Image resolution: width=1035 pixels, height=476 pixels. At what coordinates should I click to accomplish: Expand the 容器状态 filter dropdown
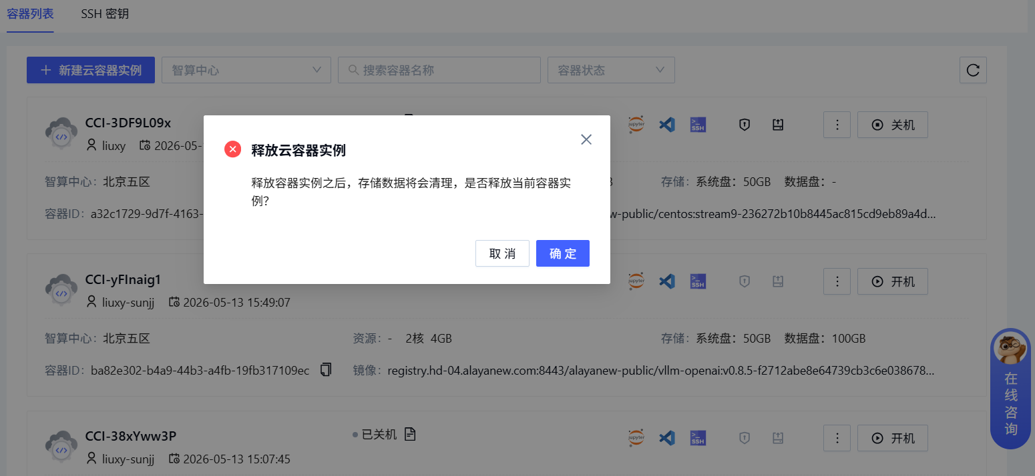point(611,70)
